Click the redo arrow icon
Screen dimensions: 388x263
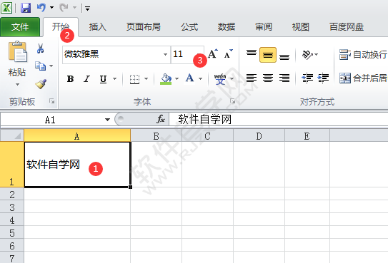click(x=64, y=8)
